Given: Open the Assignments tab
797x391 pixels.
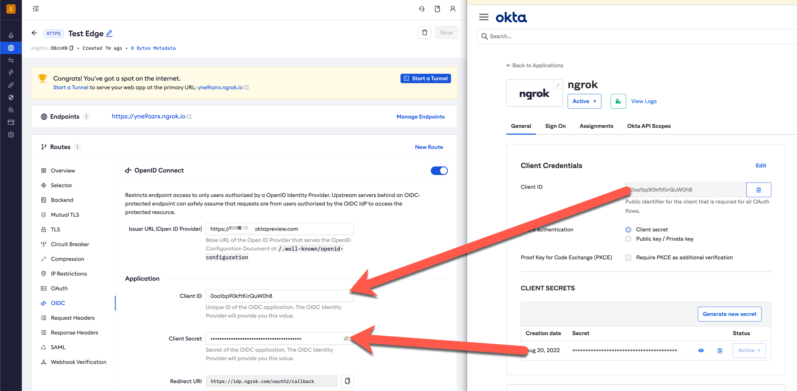Looking at the screenshot, I should click(x=596, y=126).
